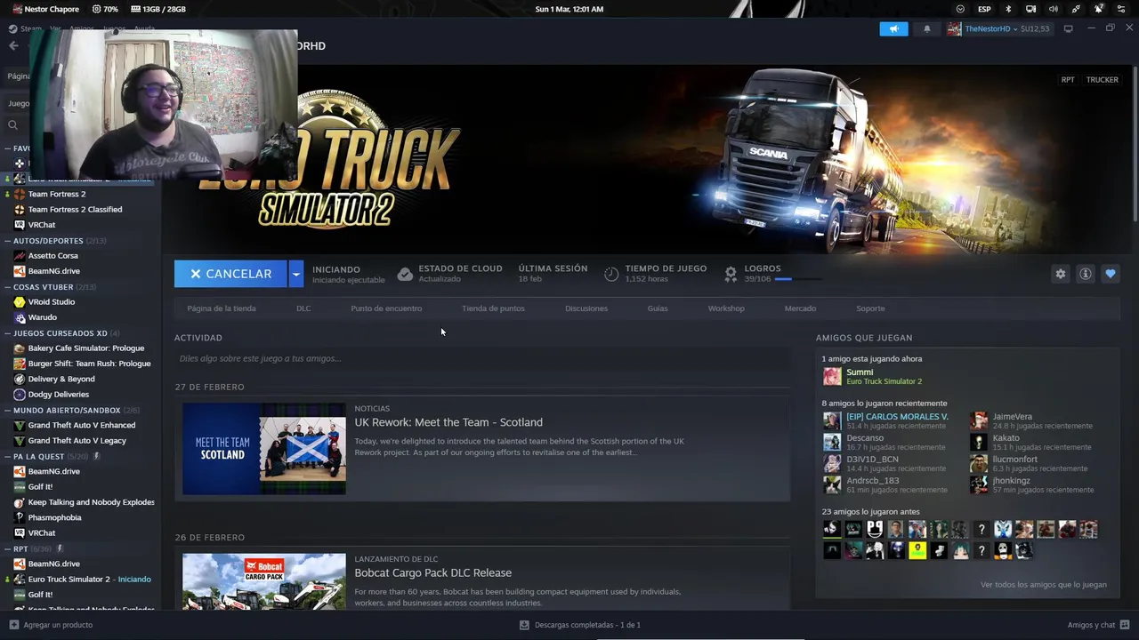Select Team Fortress 2 in library
The height and width of the screenshot is (640, 1139).
57,194
